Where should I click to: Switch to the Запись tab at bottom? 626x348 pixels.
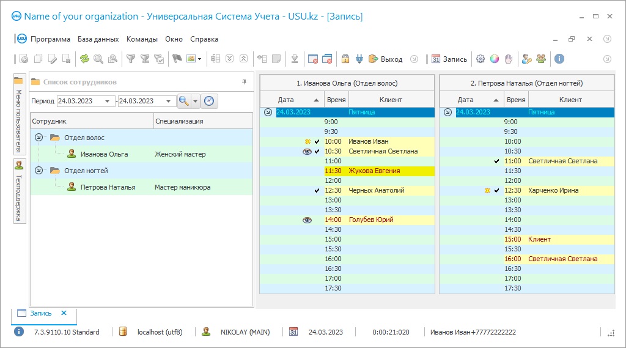(x=39, y=313)
